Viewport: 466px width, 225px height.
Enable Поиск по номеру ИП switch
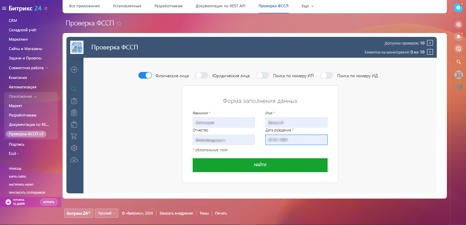[x=263, y=75]
